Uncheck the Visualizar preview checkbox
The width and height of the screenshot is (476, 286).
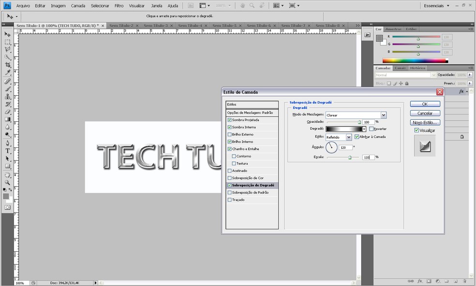click(416, 130)
